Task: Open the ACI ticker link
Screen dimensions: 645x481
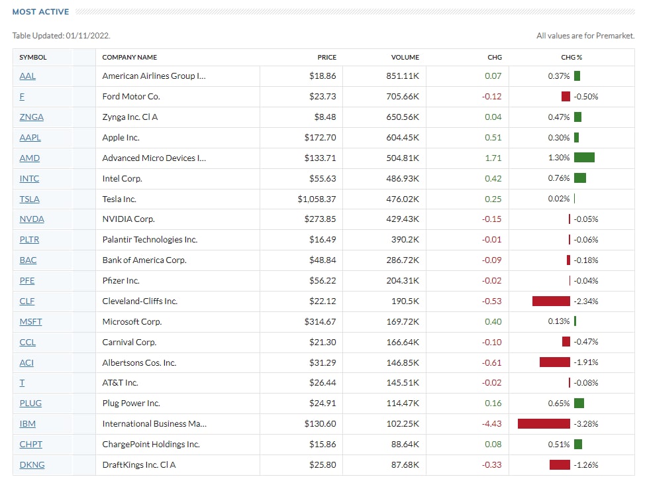Action: (26, 363)
